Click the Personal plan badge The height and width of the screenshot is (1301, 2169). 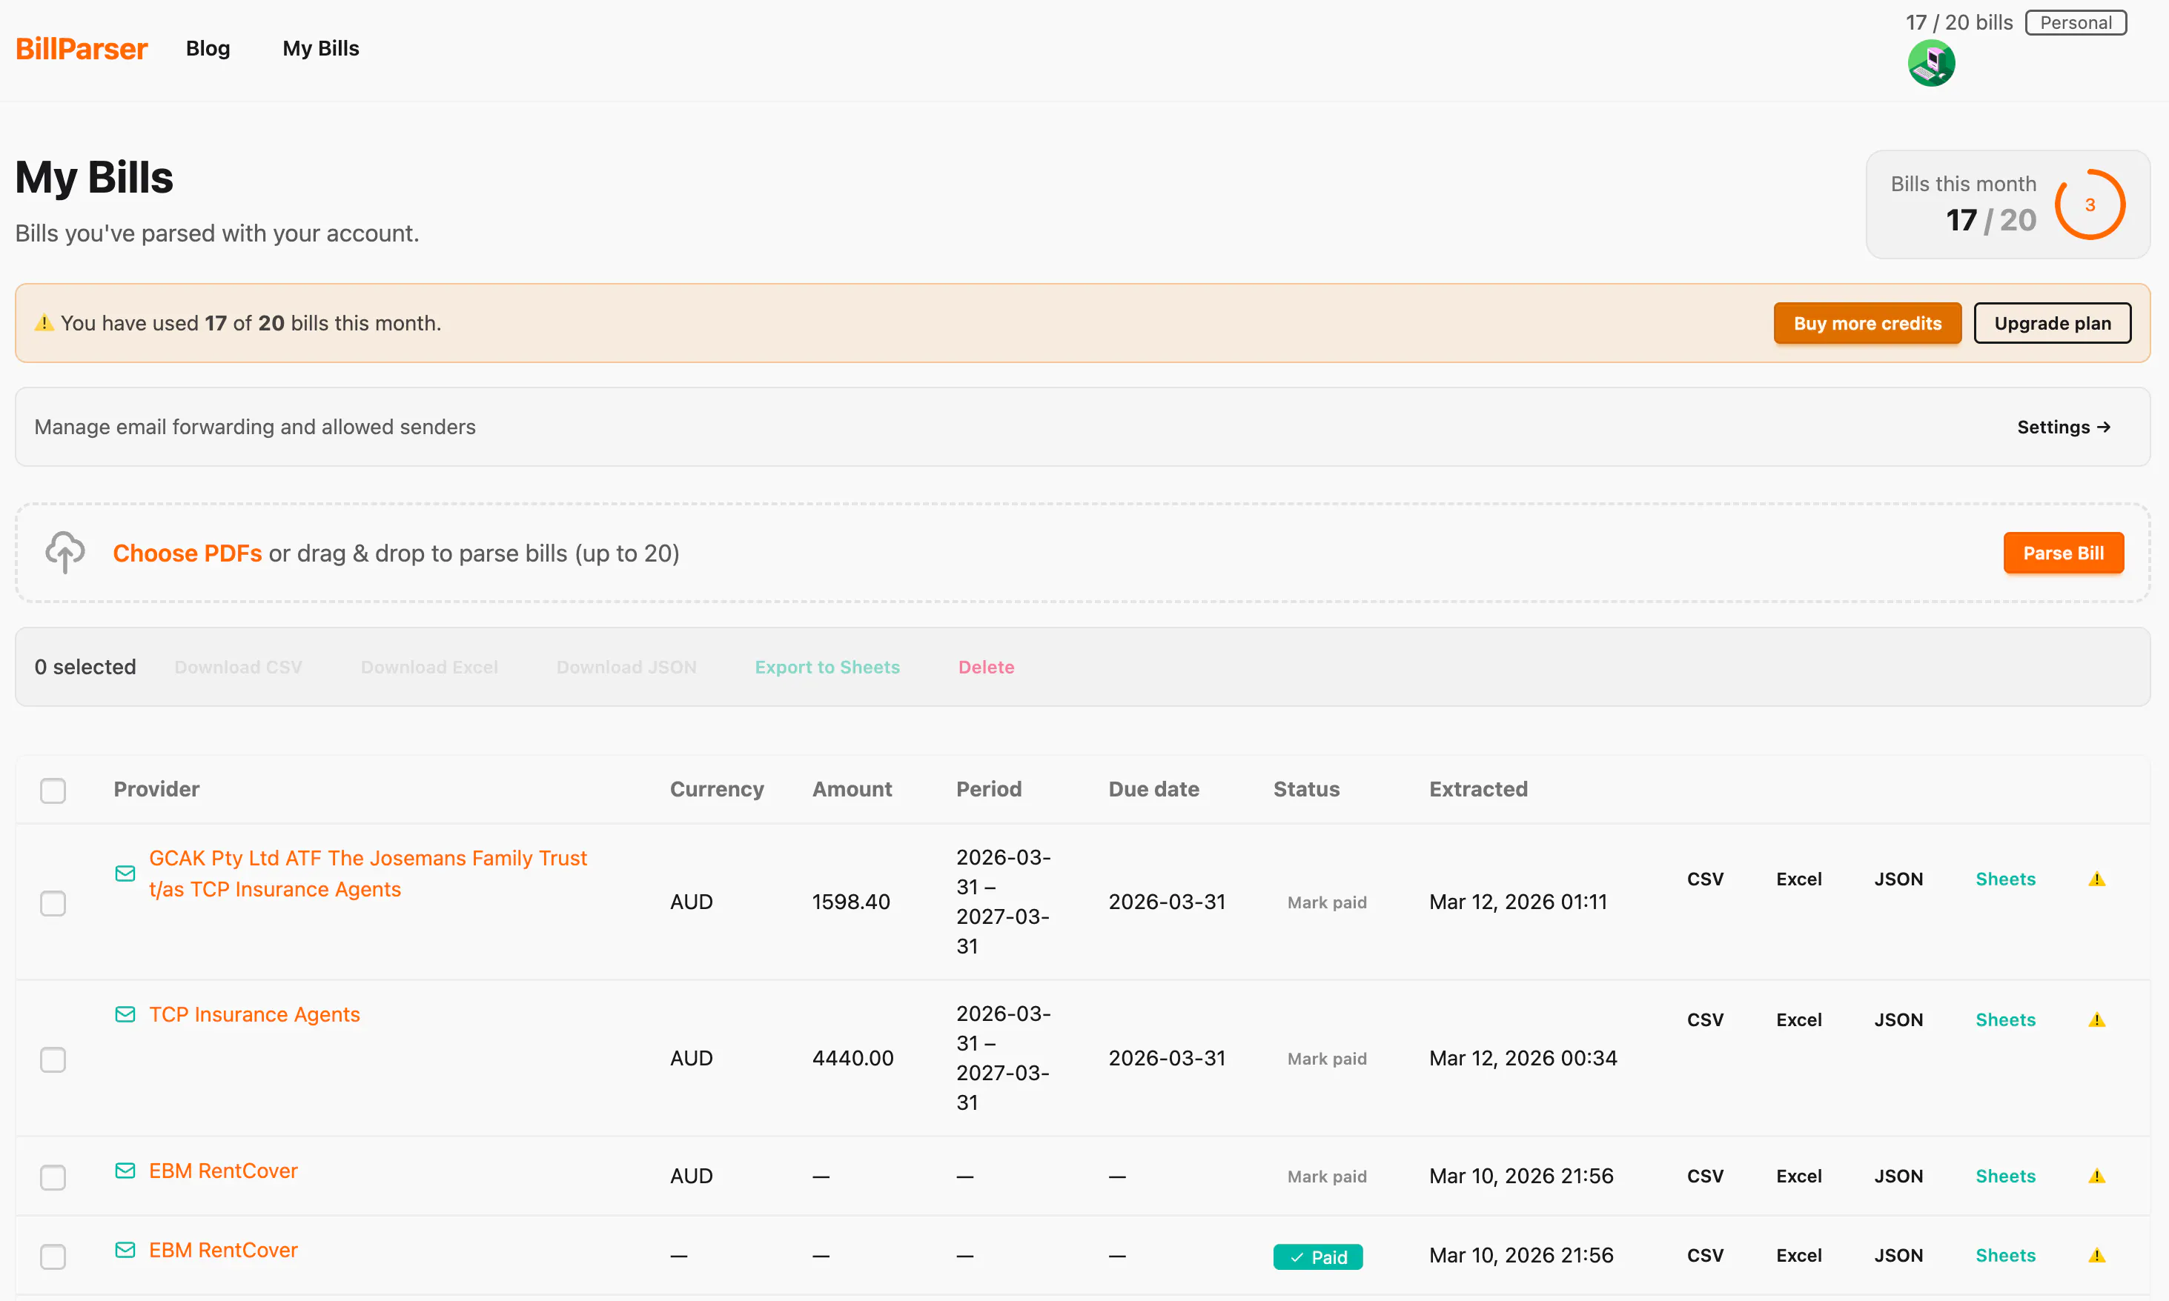(2075, 23)
